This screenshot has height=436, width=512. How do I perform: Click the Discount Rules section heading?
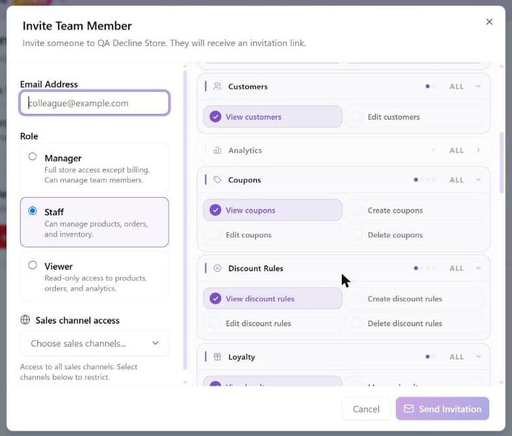(255, 269)
